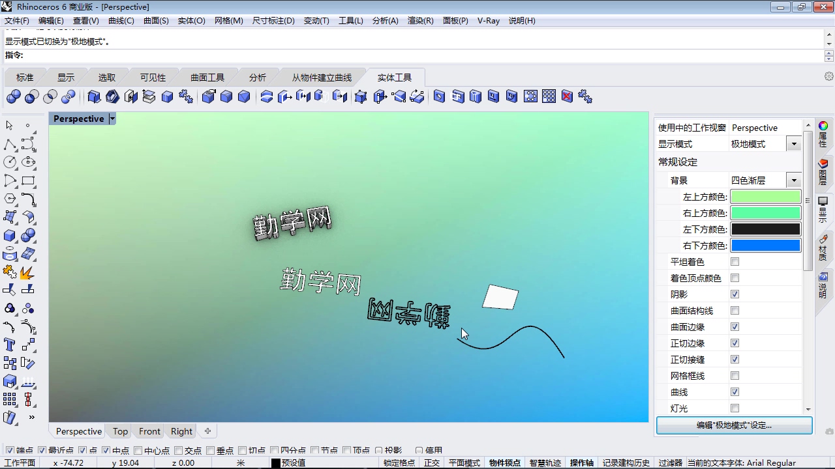Viewport: 835px width, 469px height.
Task: Select the Boolean Split icon
Action: pyautogui.click(x=68, y=97)
